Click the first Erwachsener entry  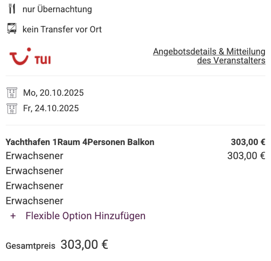(x=34, y=156)
